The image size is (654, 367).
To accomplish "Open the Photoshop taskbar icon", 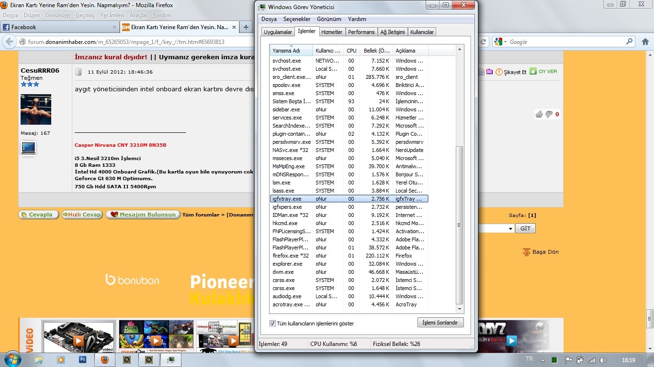I will click(x=82, y=359).
